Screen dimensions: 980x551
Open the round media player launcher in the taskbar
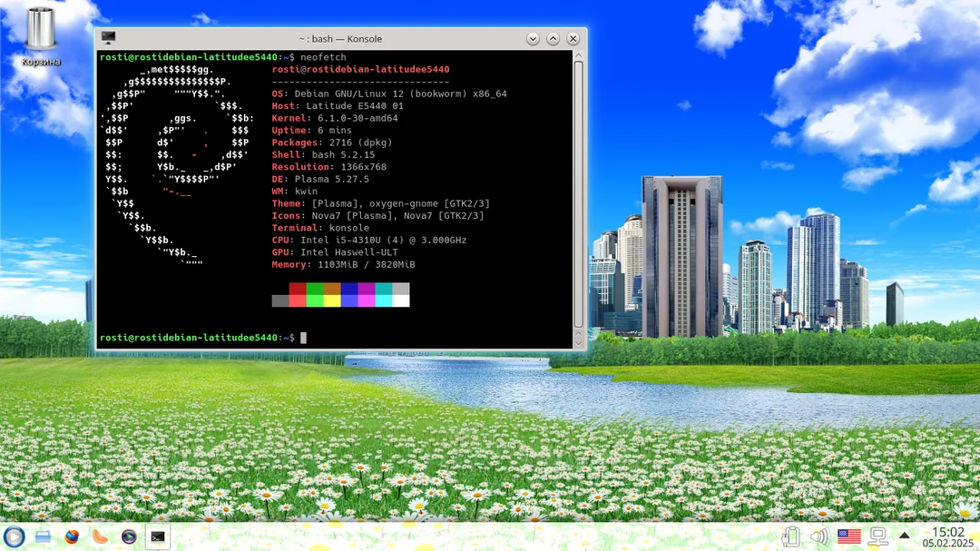(129, 536)
